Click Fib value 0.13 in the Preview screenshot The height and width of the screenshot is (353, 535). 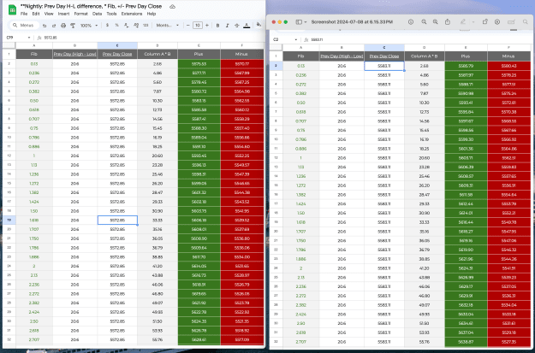(301, 66)
